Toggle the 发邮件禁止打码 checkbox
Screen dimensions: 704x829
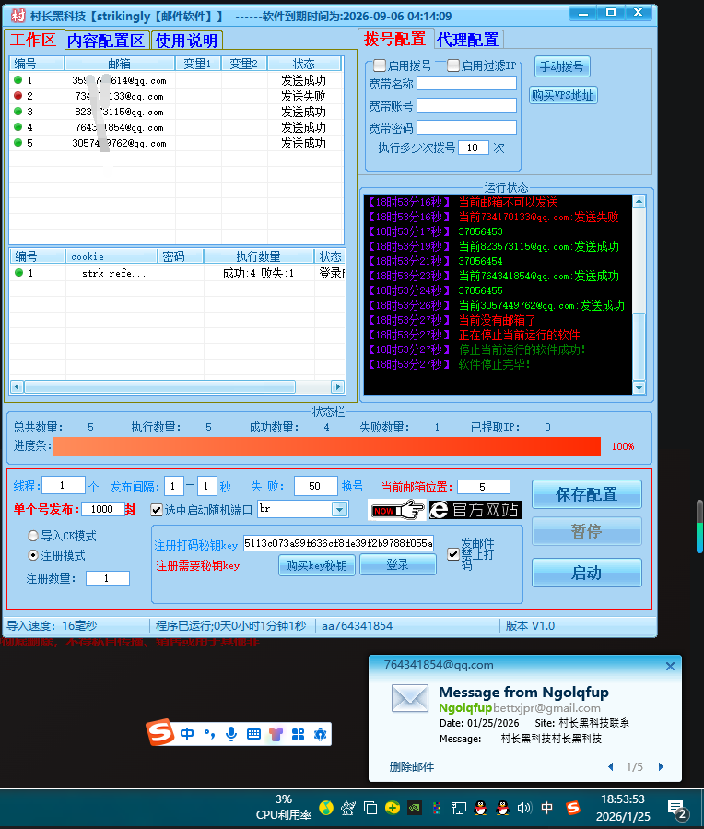coord(453,554)
